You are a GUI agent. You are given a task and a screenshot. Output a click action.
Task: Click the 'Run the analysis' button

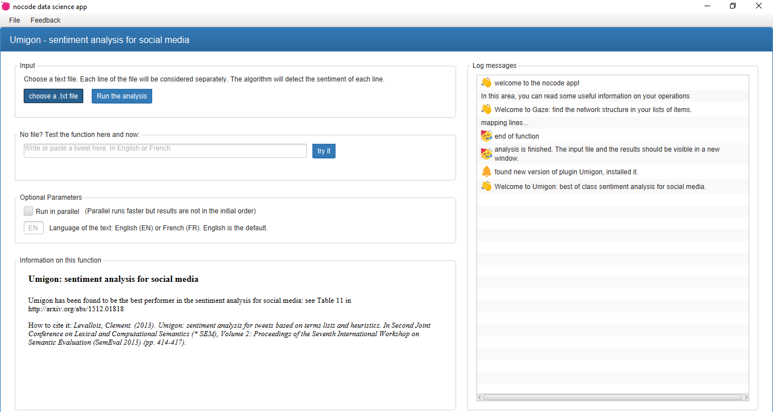[x=122, y=96]
